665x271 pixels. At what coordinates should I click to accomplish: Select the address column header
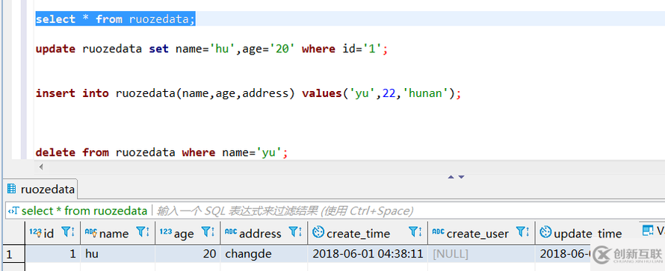click(264, 232)
